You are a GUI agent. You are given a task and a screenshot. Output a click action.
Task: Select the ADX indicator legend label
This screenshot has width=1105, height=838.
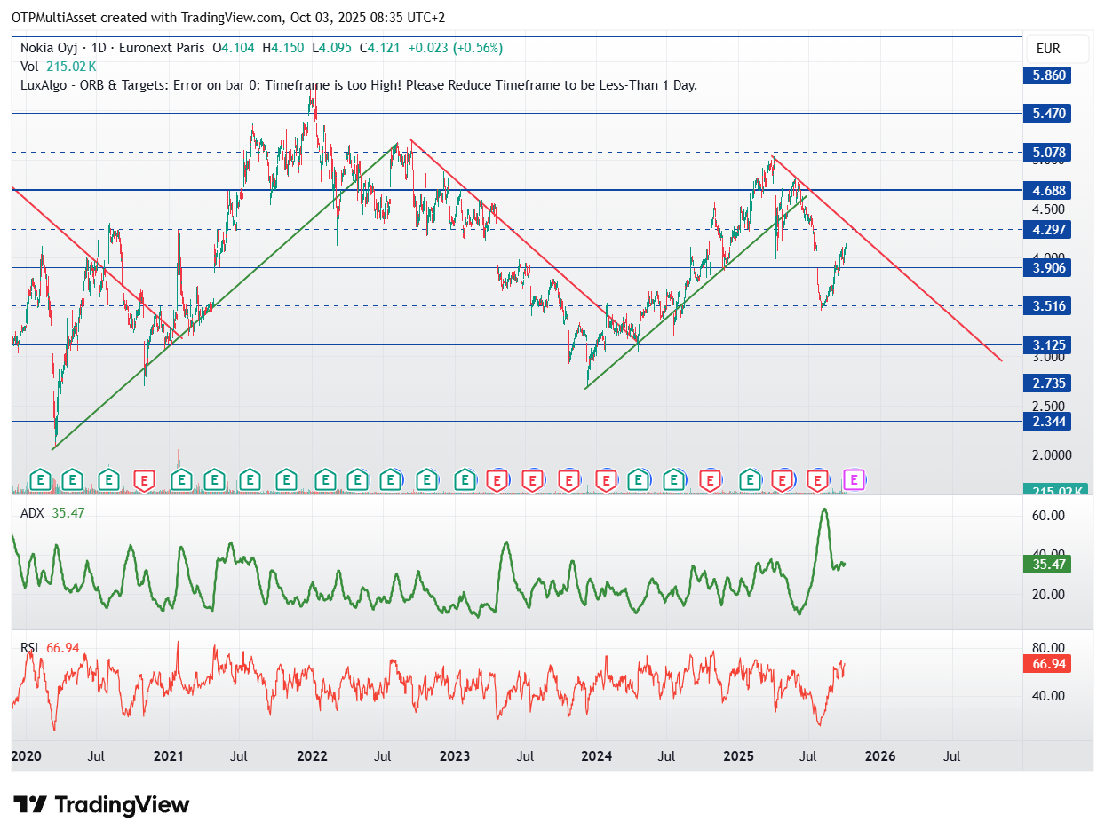coord(33,512)
